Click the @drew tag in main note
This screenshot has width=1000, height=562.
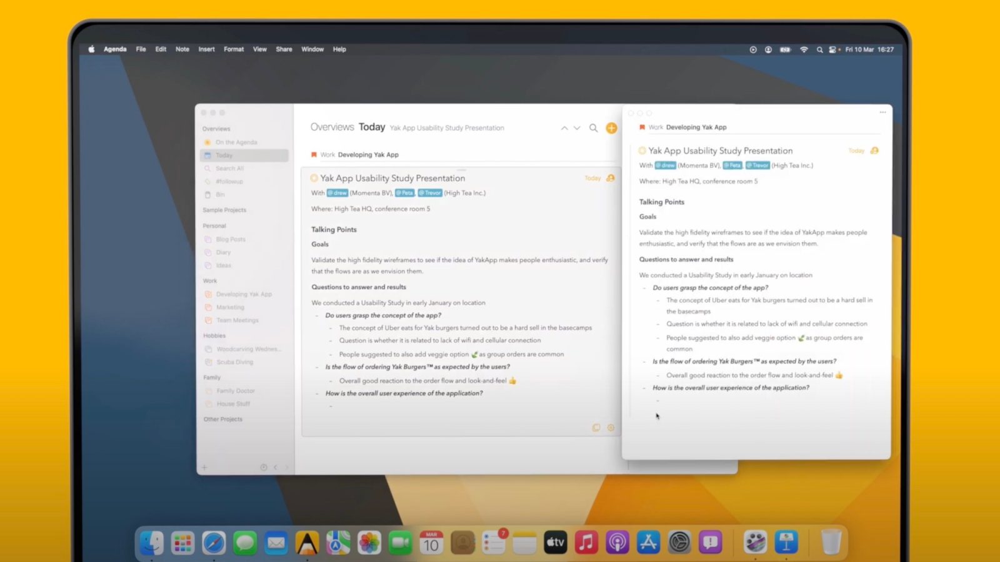(x=337, y=193)
